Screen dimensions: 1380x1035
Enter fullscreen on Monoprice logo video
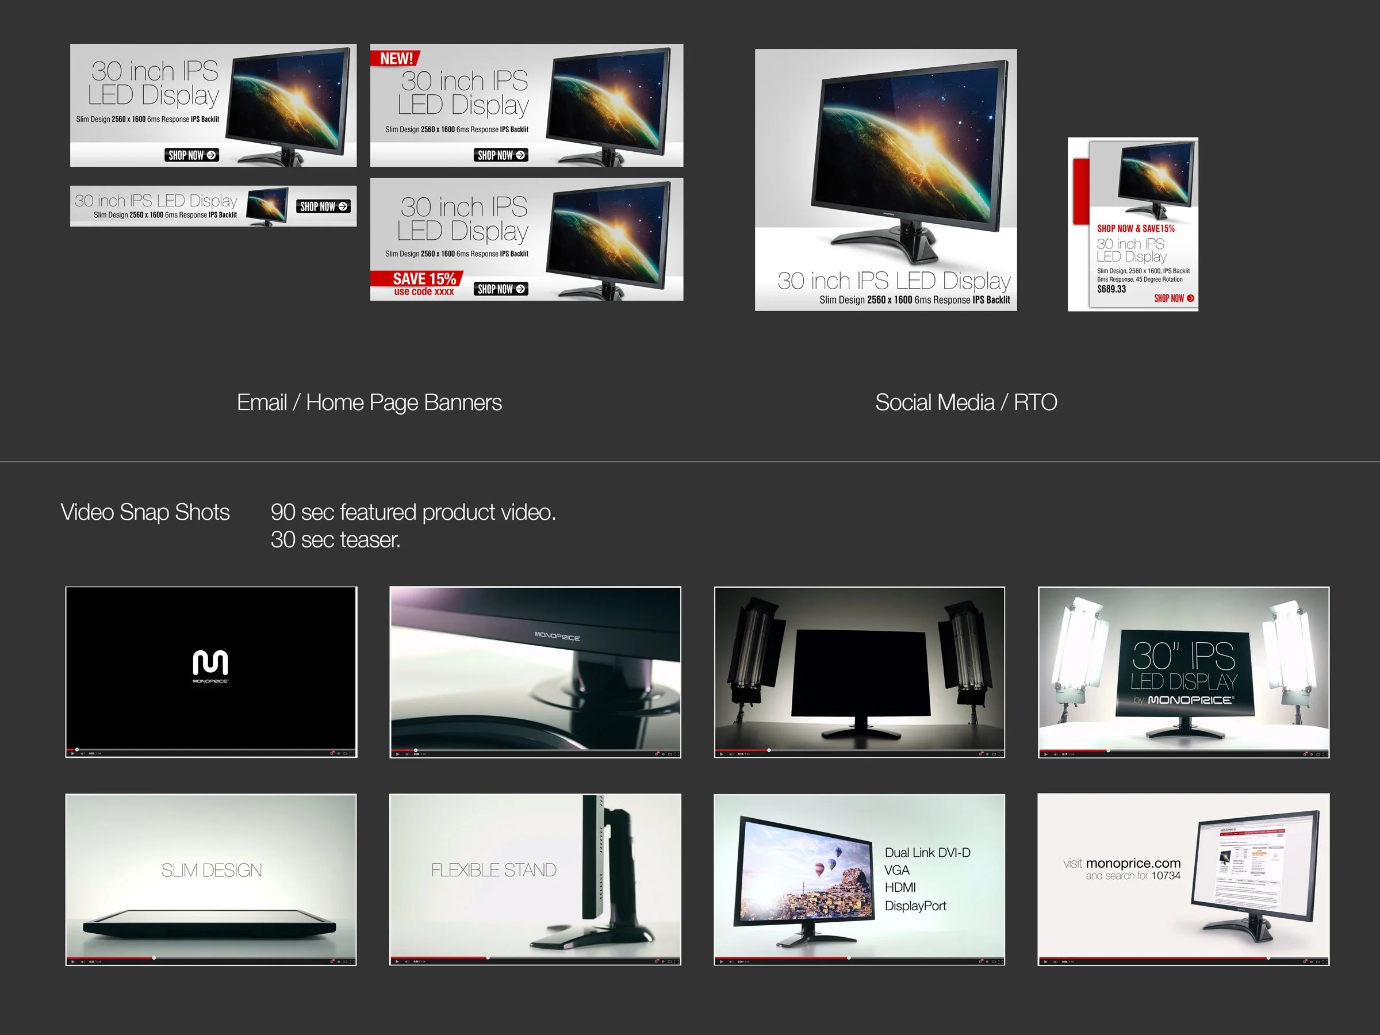(352, 754)
